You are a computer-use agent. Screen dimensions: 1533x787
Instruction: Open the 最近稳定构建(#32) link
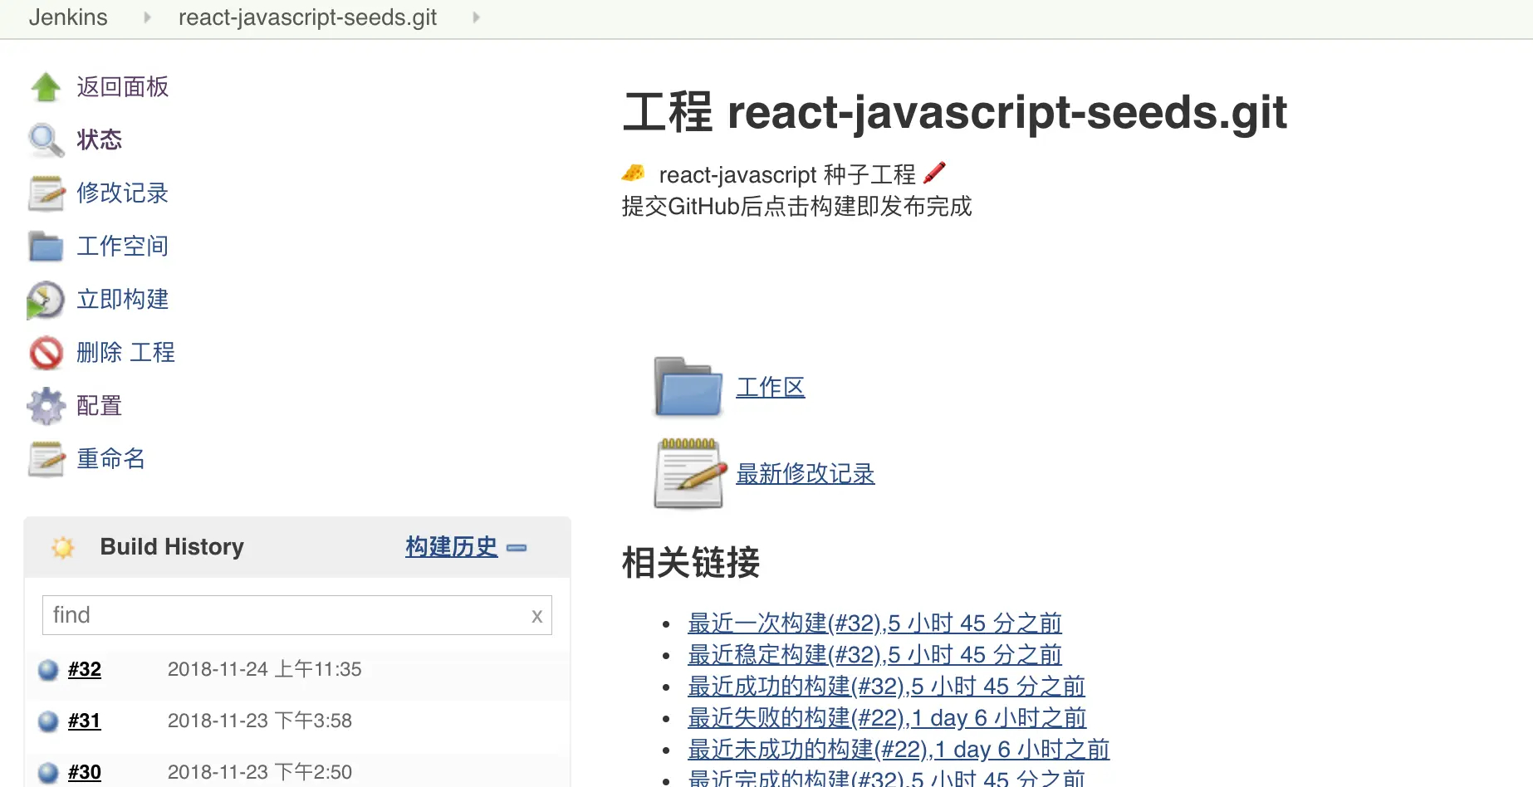(x=874, y=655)
